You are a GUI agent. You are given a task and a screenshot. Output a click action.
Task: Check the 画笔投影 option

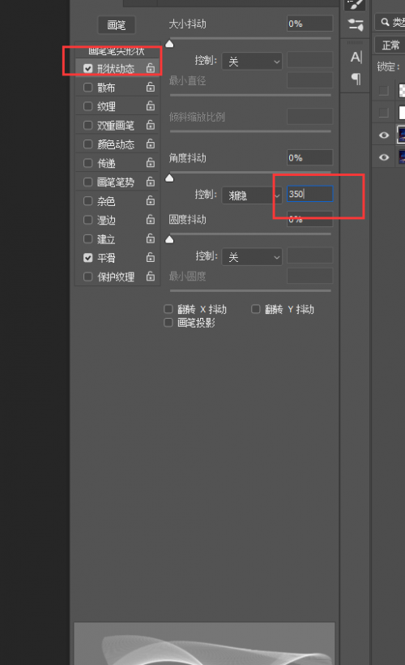168,323
